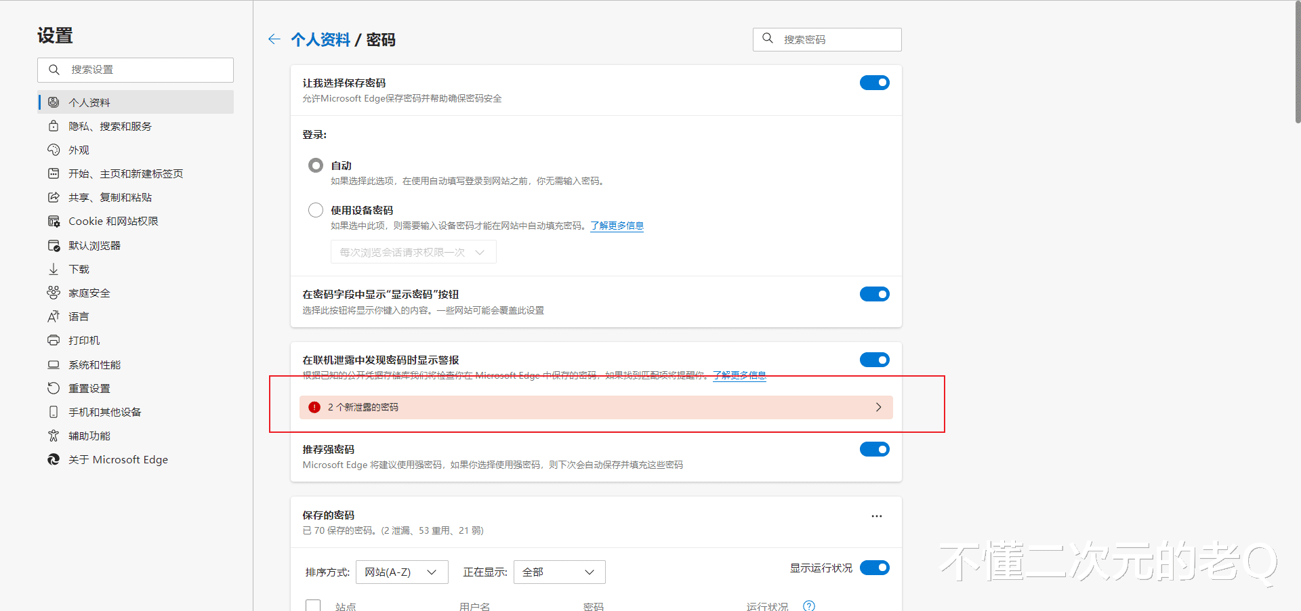Click the reset icon for 重置设置

point(54,388)
